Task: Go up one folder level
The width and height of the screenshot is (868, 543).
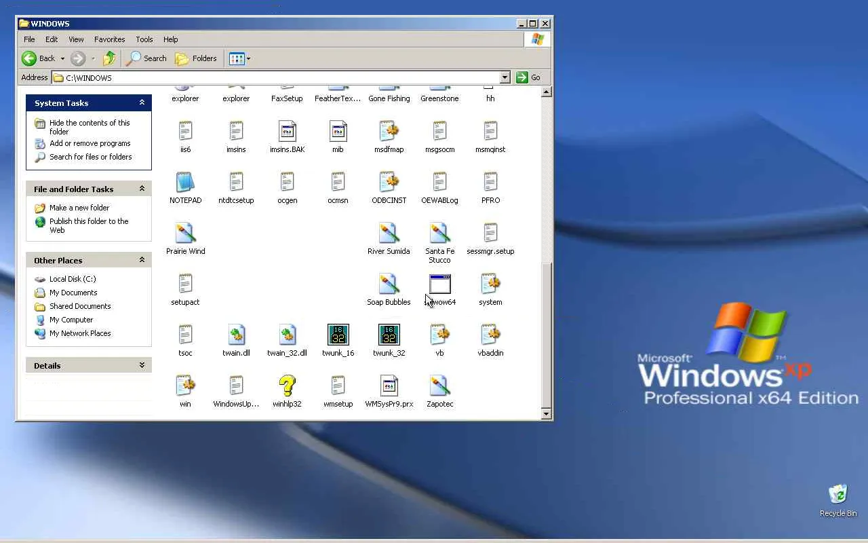Action: pos(109,58)
